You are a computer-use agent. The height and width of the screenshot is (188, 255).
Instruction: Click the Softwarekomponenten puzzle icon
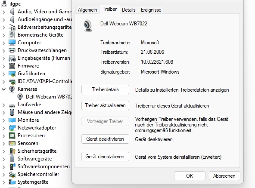click(x=12, y=166)
